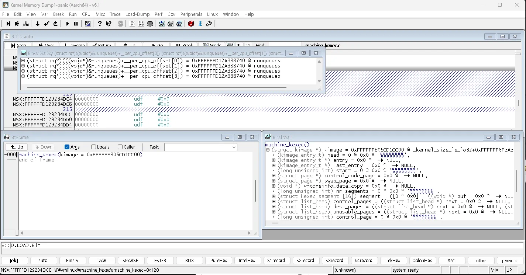Click the Up button in Frame window

pyautogui.click(x=17, y=147)
